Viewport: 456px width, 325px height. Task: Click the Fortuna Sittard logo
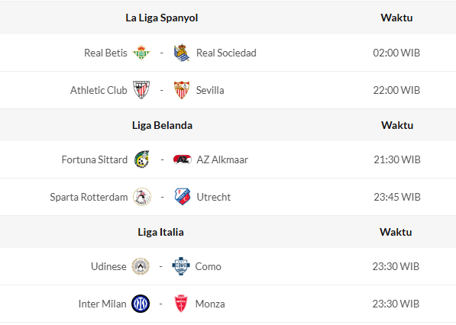(142, 159)
